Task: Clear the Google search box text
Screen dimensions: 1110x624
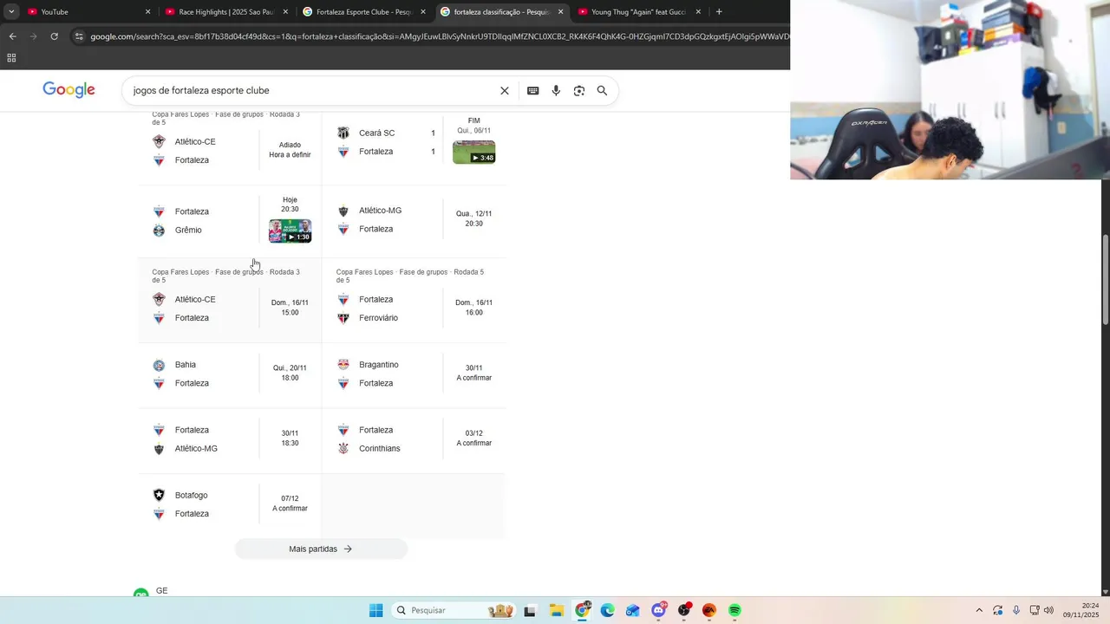Action: click(x=505, y=91)
